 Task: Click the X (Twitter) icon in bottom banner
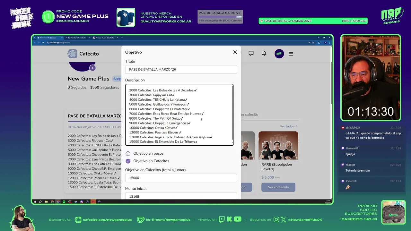click(283, 219)
